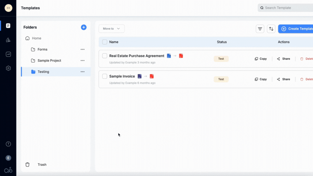Select the templates document sidebar icon

8,26
